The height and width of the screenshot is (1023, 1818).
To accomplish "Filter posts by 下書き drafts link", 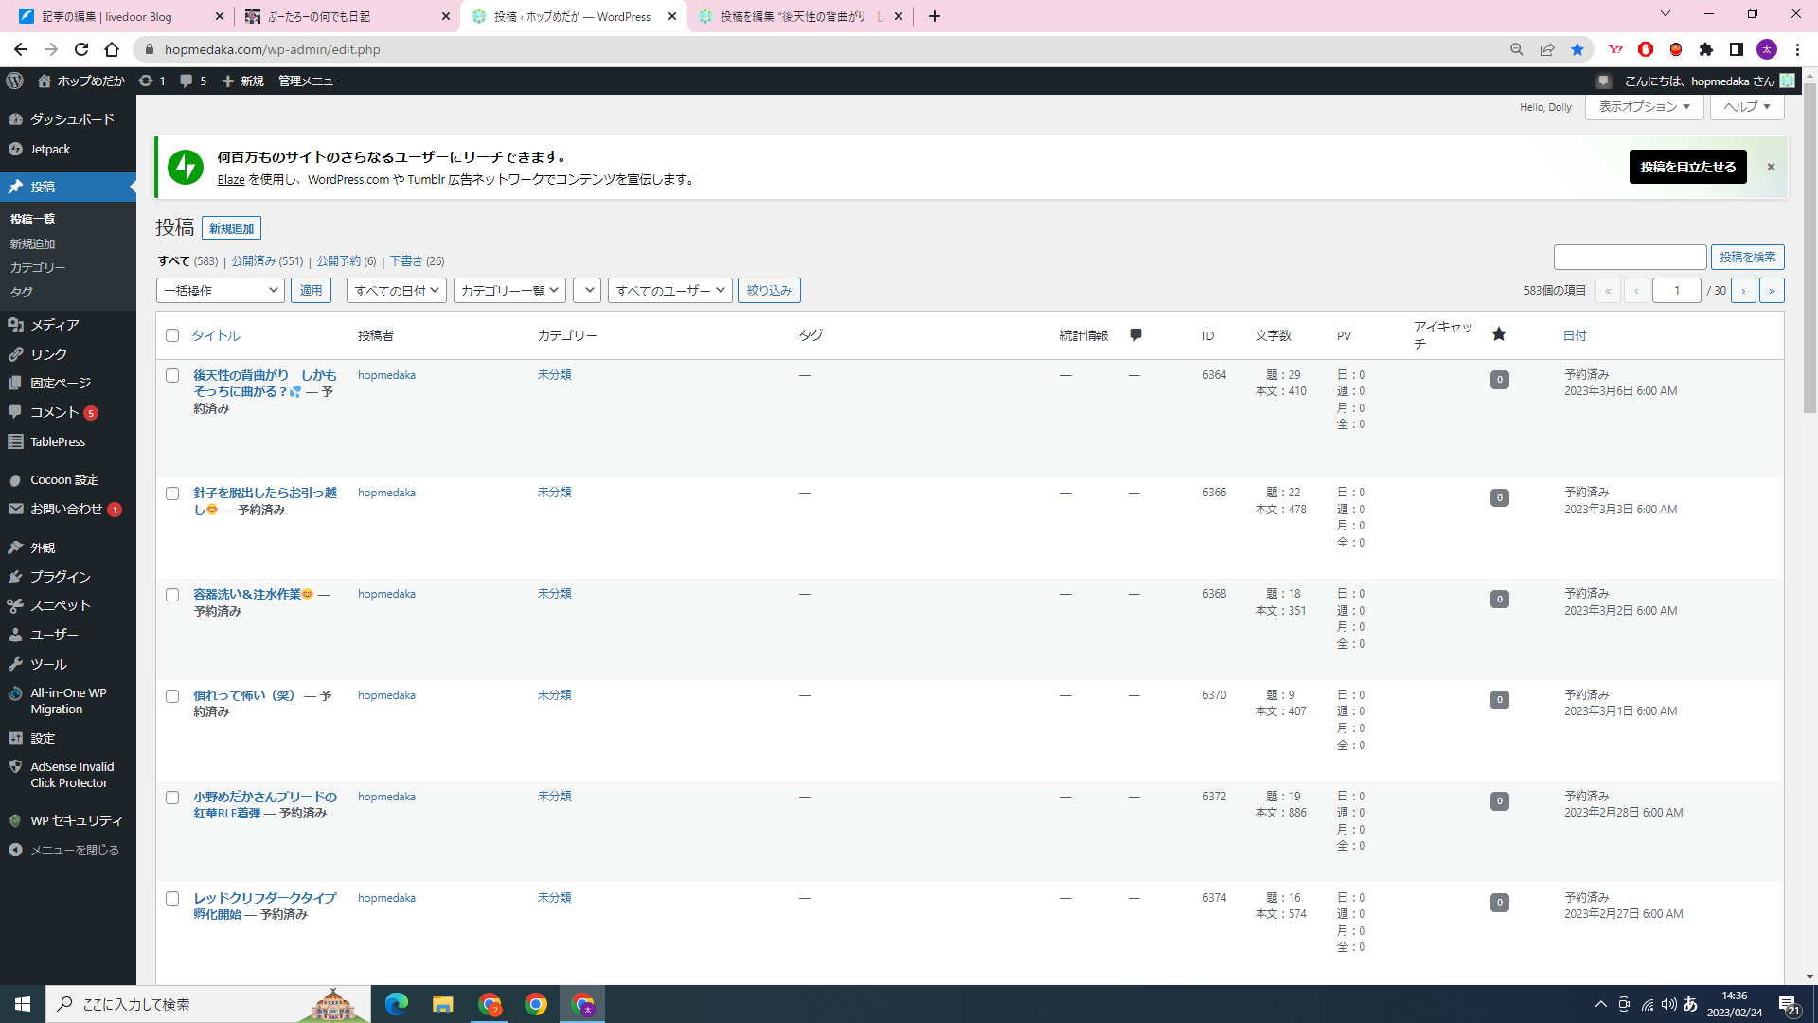I will pos(406,260).
